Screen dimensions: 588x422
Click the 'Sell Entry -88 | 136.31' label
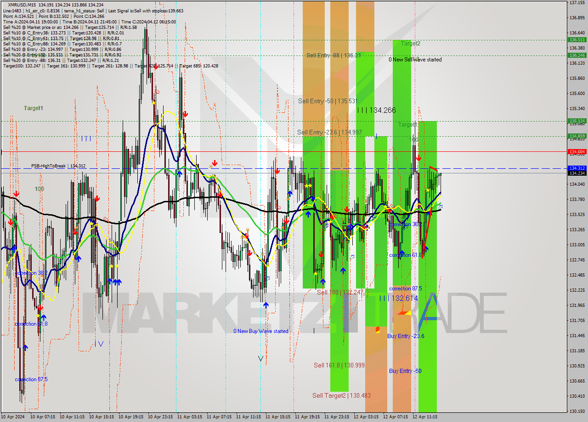pyautogui.click(x=334, y=56)
